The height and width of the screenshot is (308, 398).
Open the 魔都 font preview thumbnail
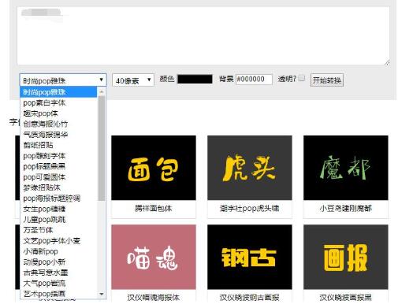pos(346,168)
